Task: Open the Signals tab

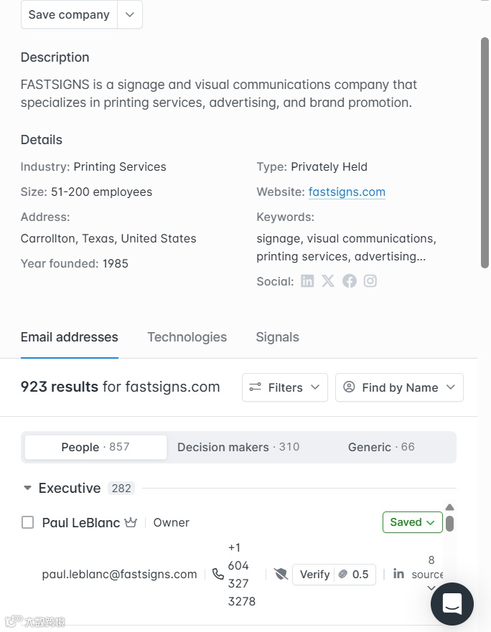Action: click(277, 337)
